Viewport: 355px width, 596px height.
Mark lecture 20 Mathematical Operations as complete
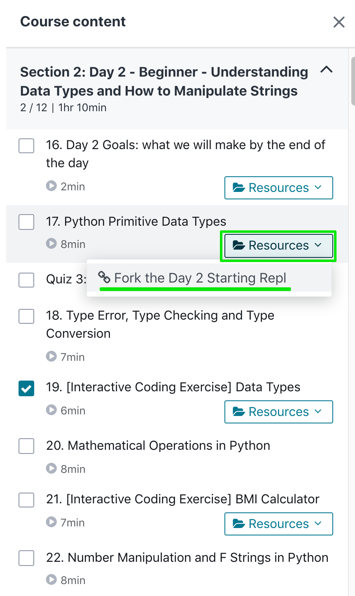26,446
